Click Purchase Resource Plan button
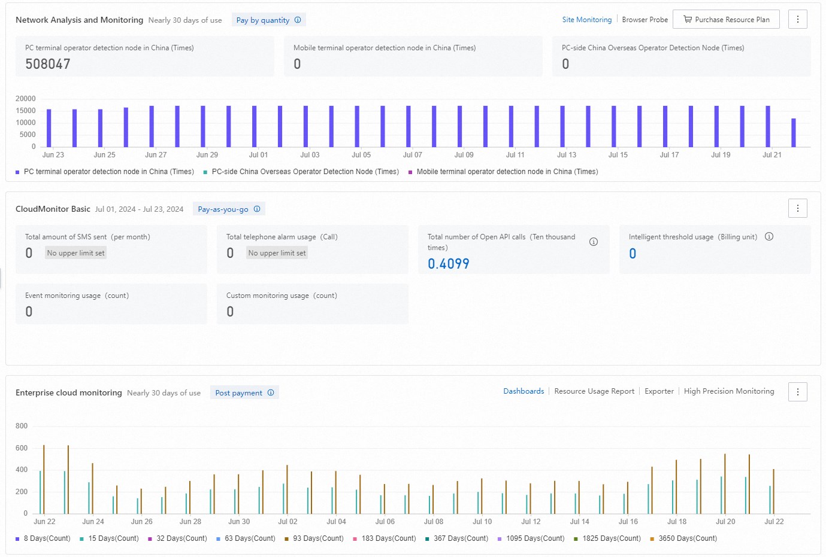Screen dimensions: 826x557 coord(726,19)
